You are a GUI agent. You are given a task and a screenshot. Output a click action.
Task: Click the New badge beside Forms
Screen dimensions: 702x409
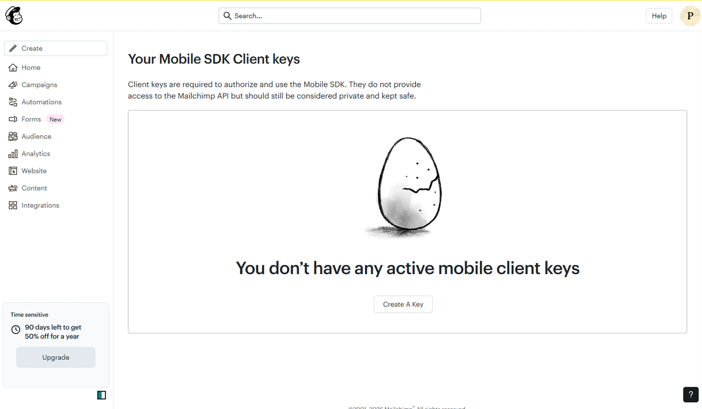(55, 119)
